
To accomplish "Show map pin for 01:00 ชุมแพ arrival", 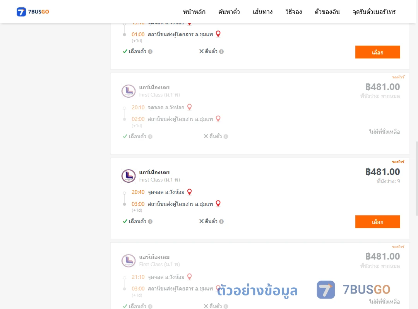I will (218, 34).
